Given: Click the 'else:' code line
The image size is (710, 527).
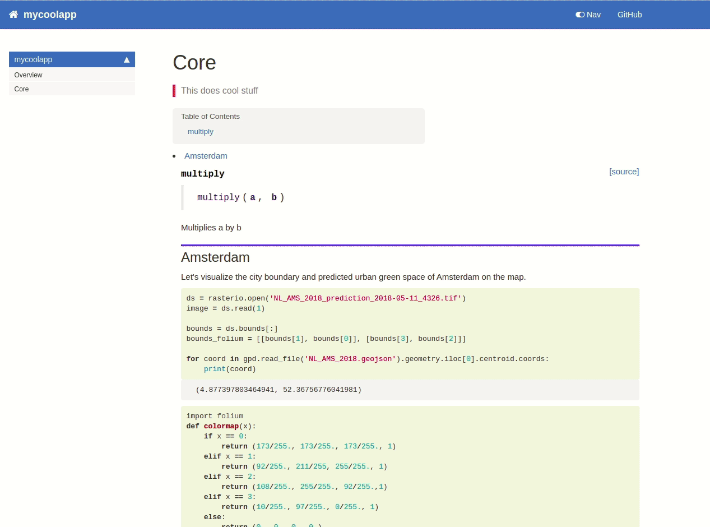Looking at the screenshot, I should pos(215,517).
